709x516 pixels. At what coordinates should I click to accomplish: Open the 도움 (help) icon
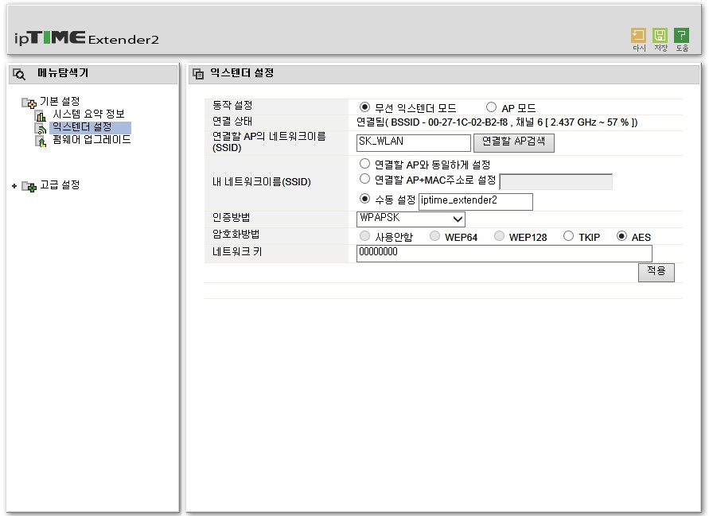[681, 35]
